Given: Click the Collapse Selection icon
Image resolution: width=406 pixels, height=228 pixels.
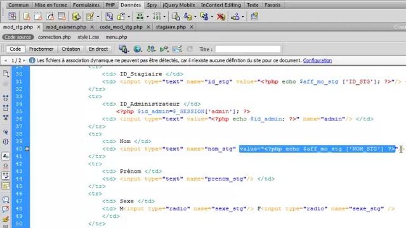Looking at the screenshot, I should (6, 108).
